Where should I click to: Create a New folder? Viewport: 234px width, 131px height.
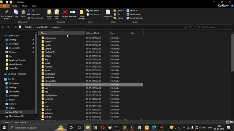click(82, 15)
